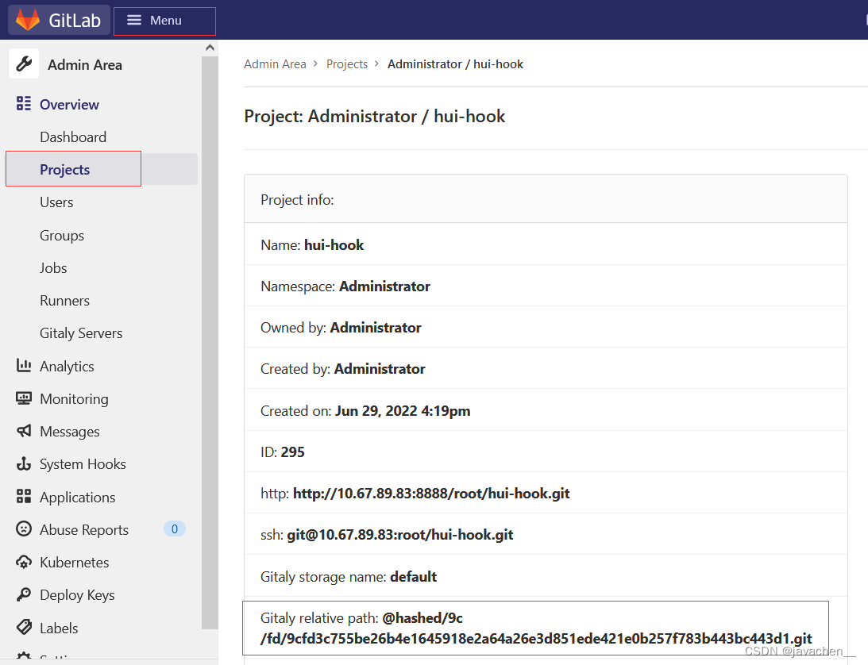
Task: Click the Deploy Keys key icon
Action: [22, 594]
